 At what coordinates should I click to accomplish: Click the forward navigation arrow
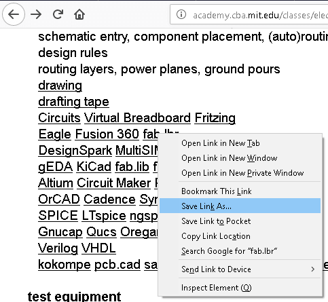[36, 14]
